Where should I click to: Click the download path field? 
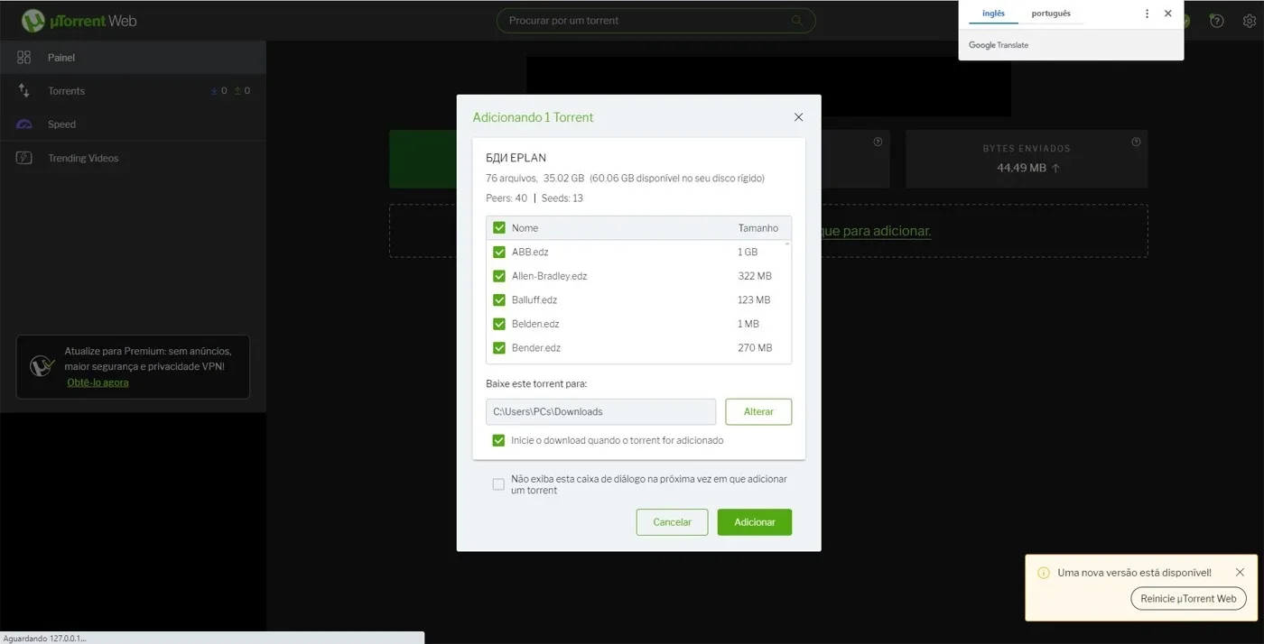point(600,411)
